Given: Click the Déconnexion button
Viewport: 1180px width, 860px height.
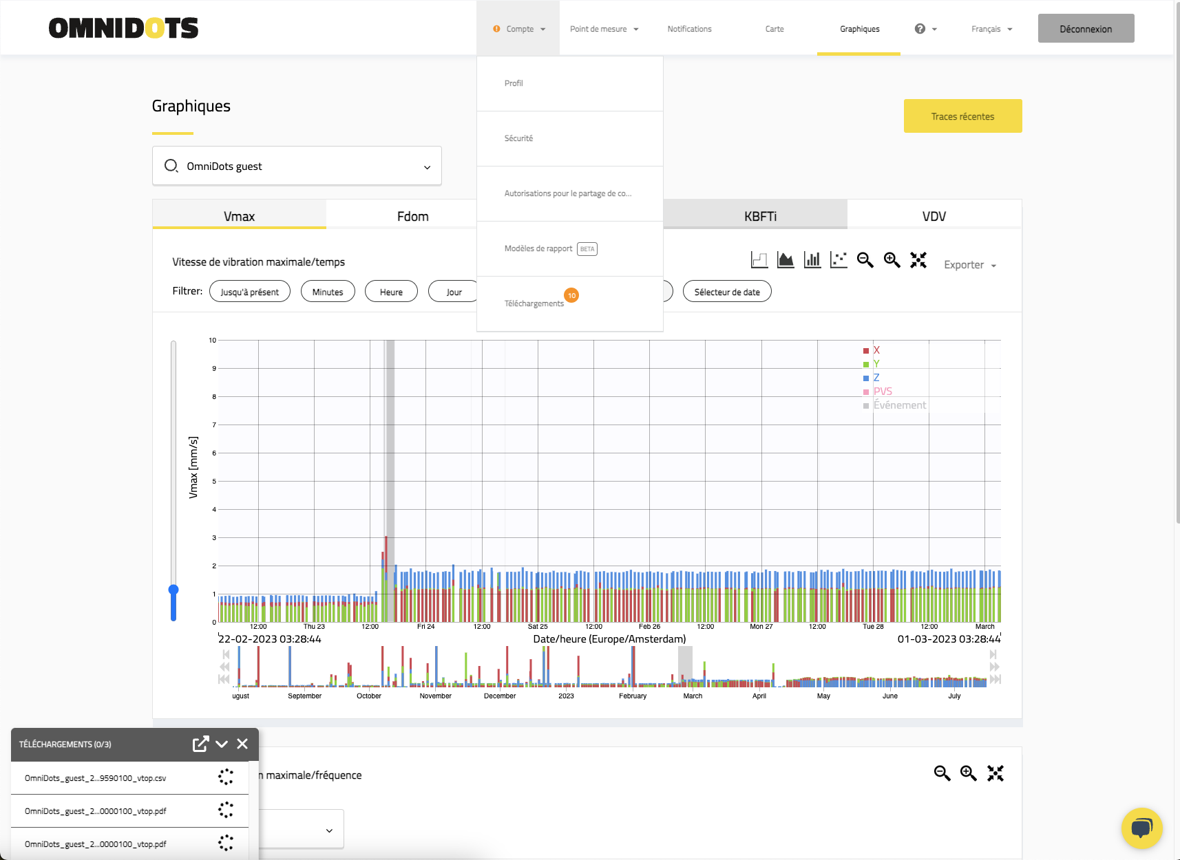Looking at the screenshot, I should pyautogui.click(x=1086, y=29).
